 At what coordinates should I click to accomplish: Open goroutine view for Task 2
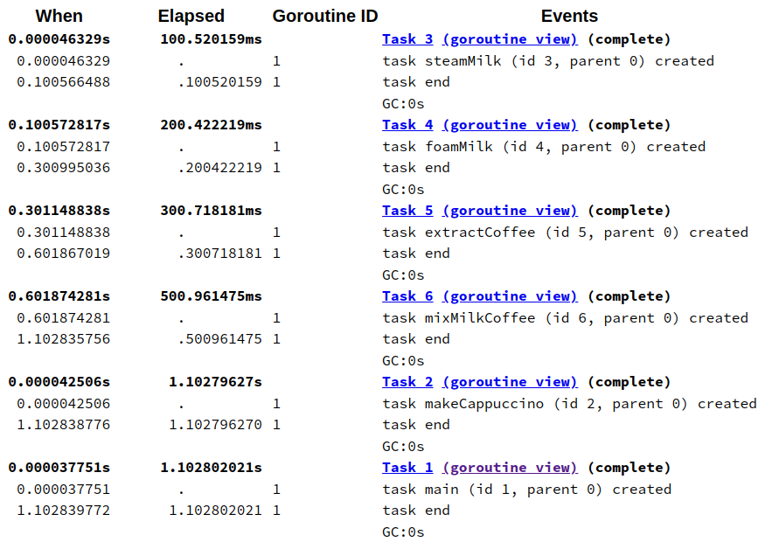(x=510, y=382)
